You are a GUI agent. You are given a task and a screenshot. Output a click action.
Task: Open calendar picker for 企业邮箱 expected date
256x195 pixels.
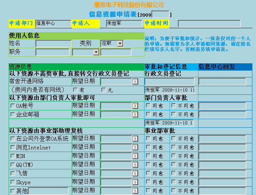pyautogui.click(x=135, y=114)
